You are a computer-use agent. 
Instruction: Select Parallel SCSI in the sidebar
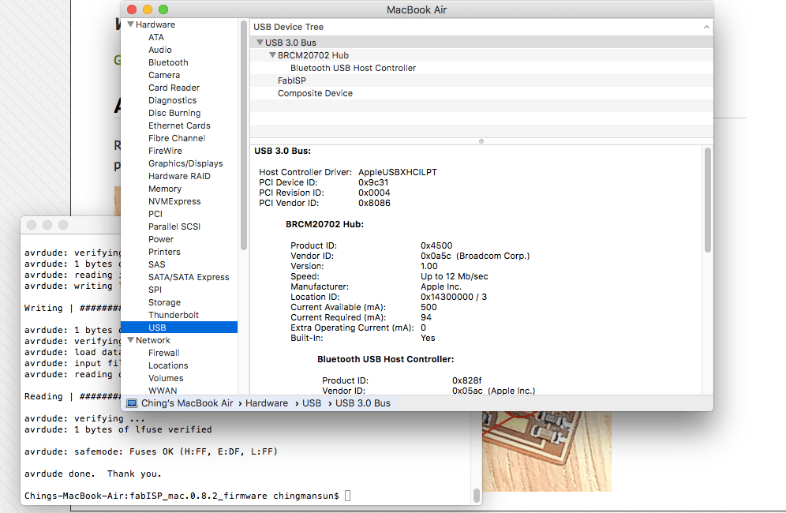(x=174, y=227)
